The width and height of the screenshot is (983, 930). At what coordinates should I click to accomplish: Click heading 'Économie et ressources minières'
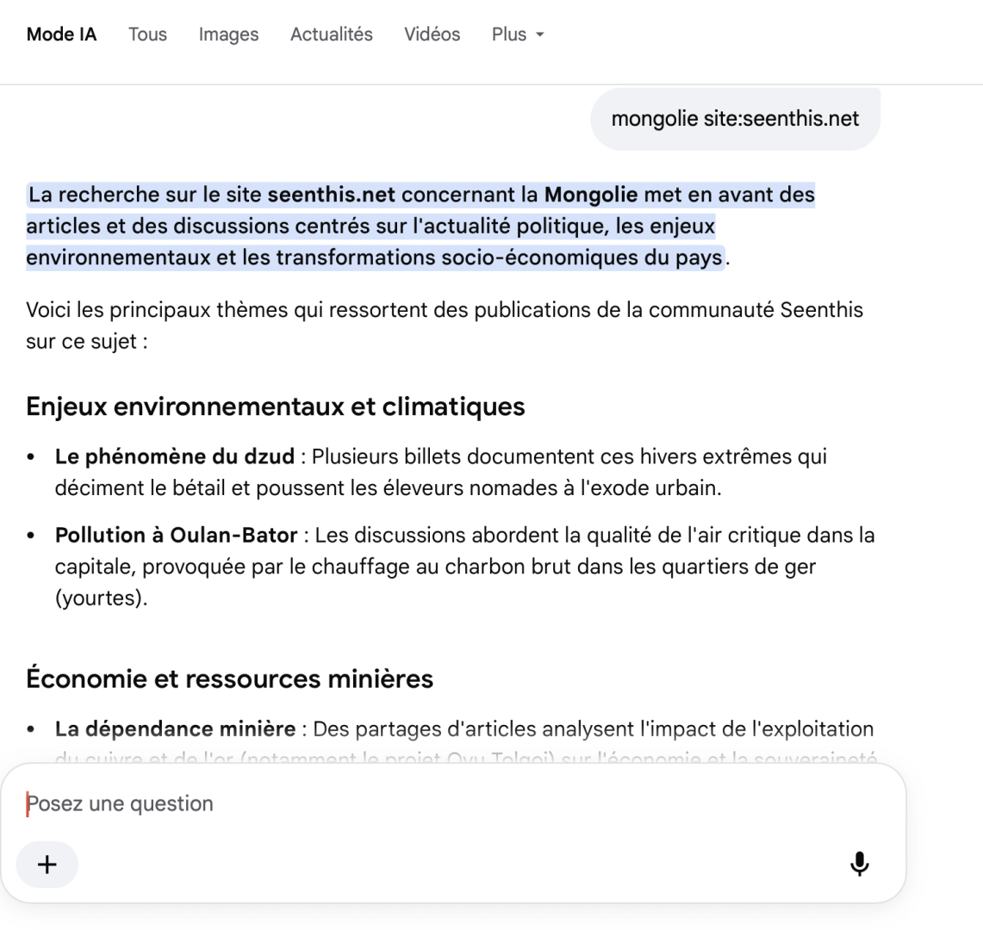229,679
